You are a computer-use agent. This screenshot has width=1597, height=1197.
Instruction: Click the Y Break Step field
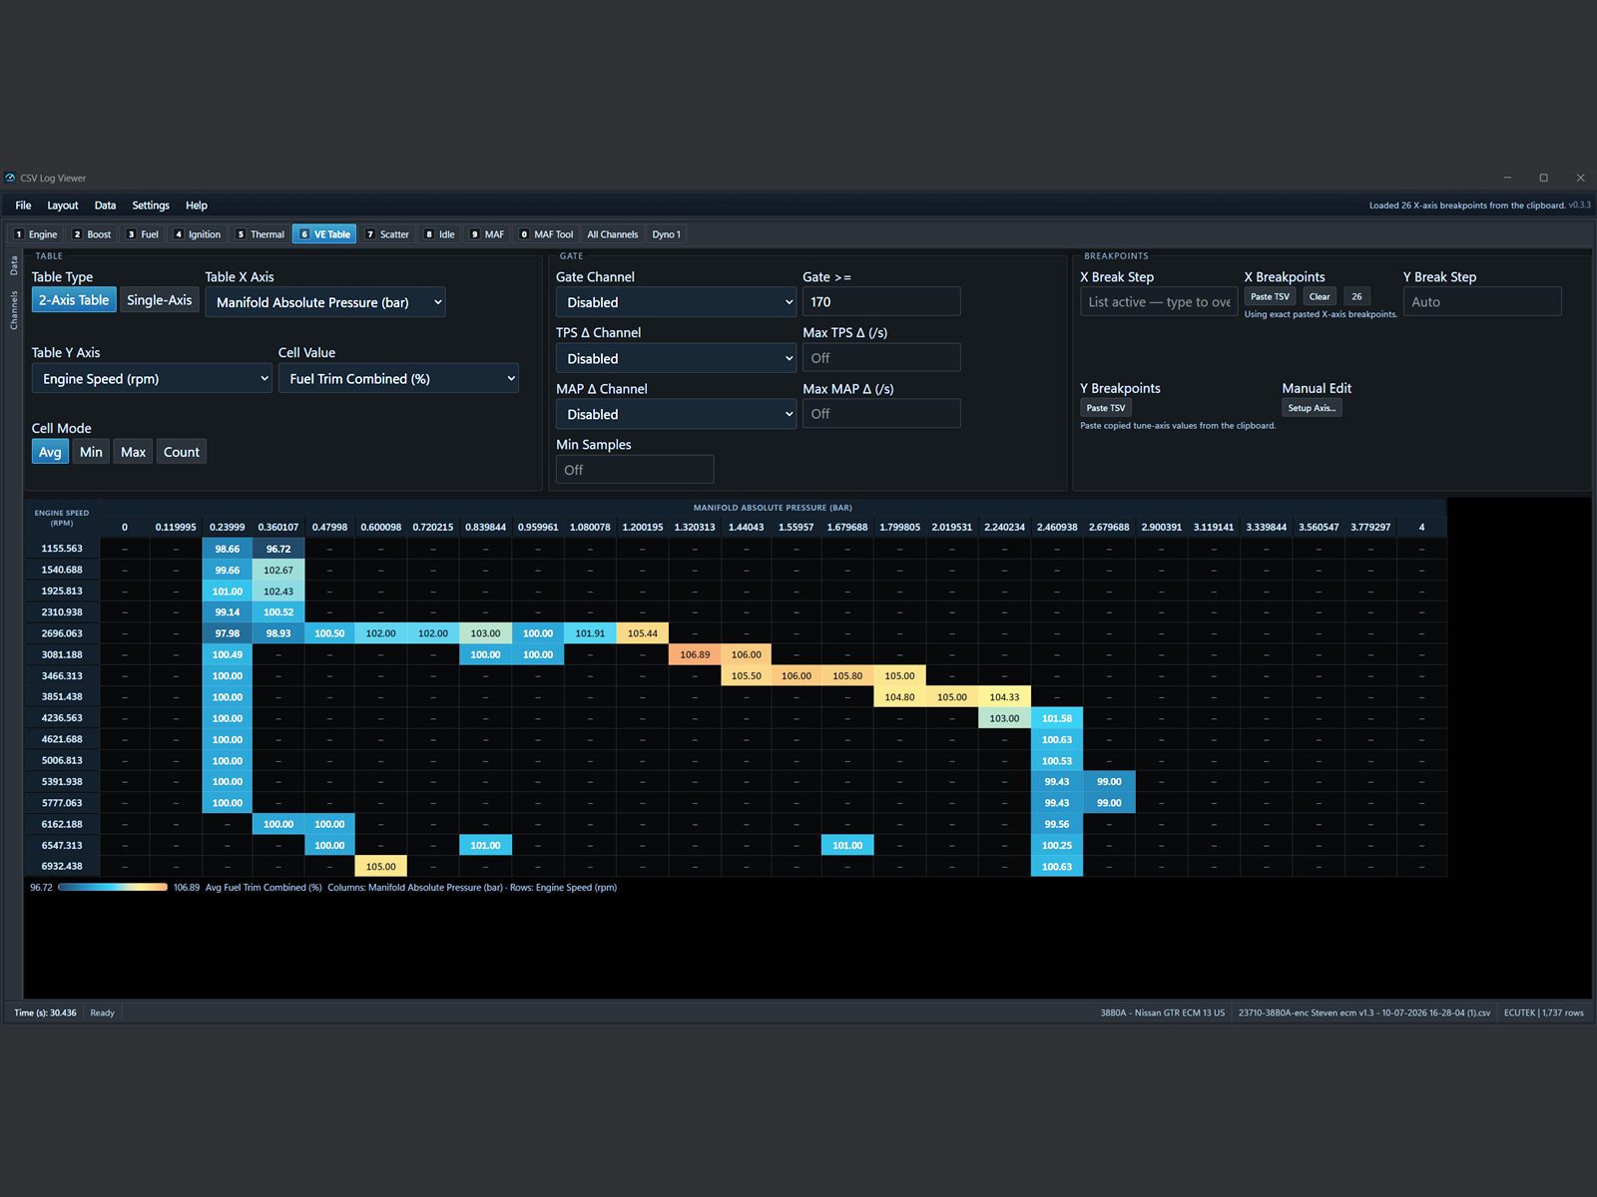(x=1482, y=302)
